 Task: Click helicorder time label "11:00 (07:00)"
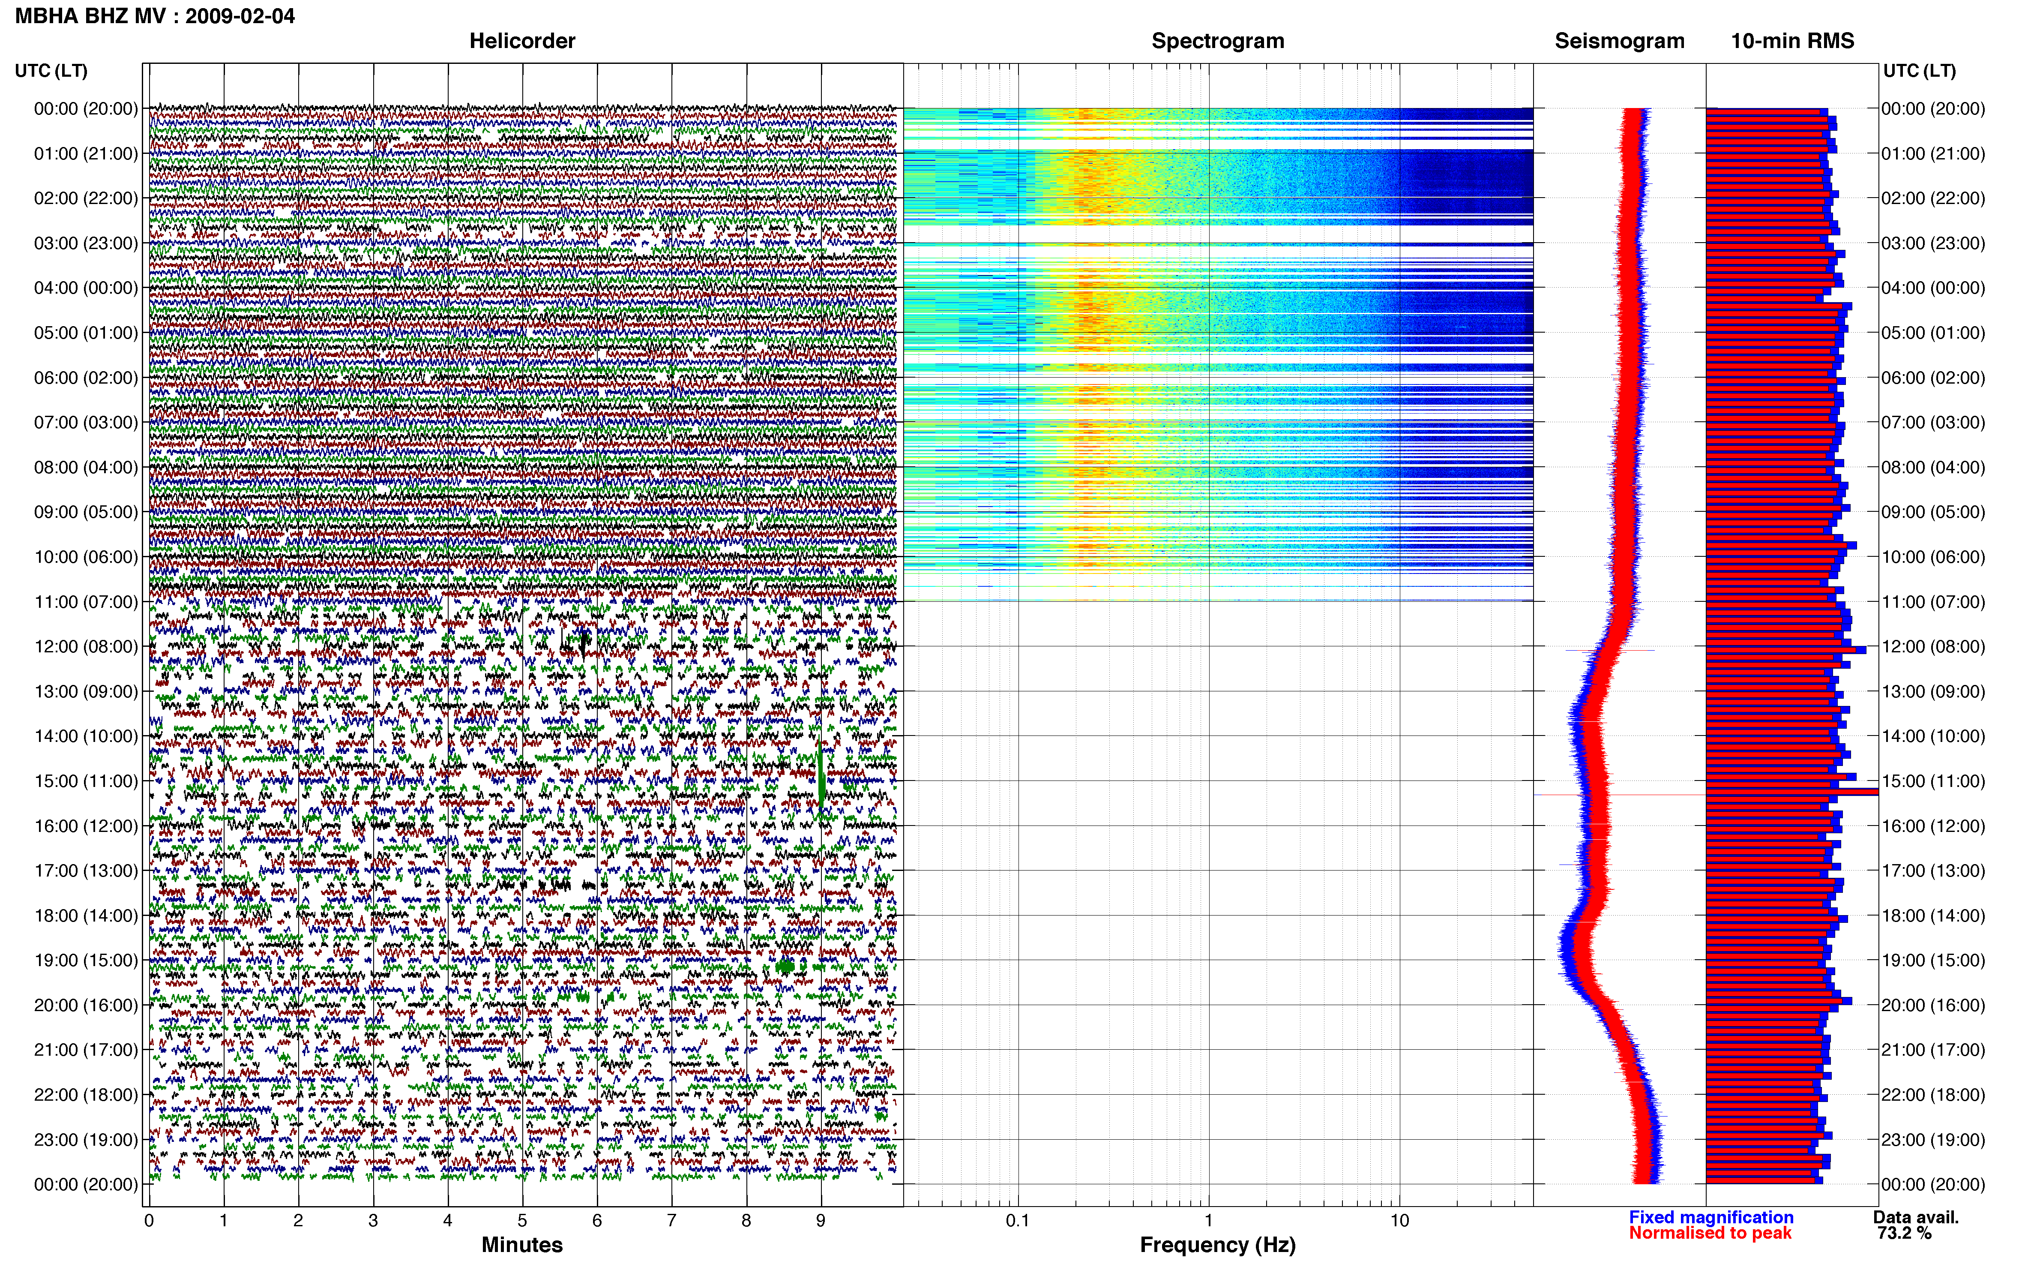tap(86, 602)
